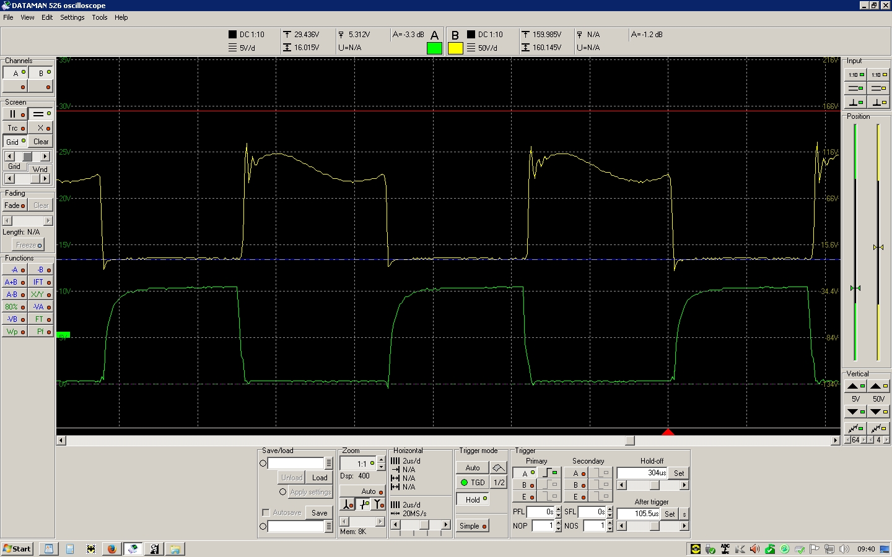Click the 1/2 trigger button
This screenshot has width=892, height=557.
pos(499,483)
